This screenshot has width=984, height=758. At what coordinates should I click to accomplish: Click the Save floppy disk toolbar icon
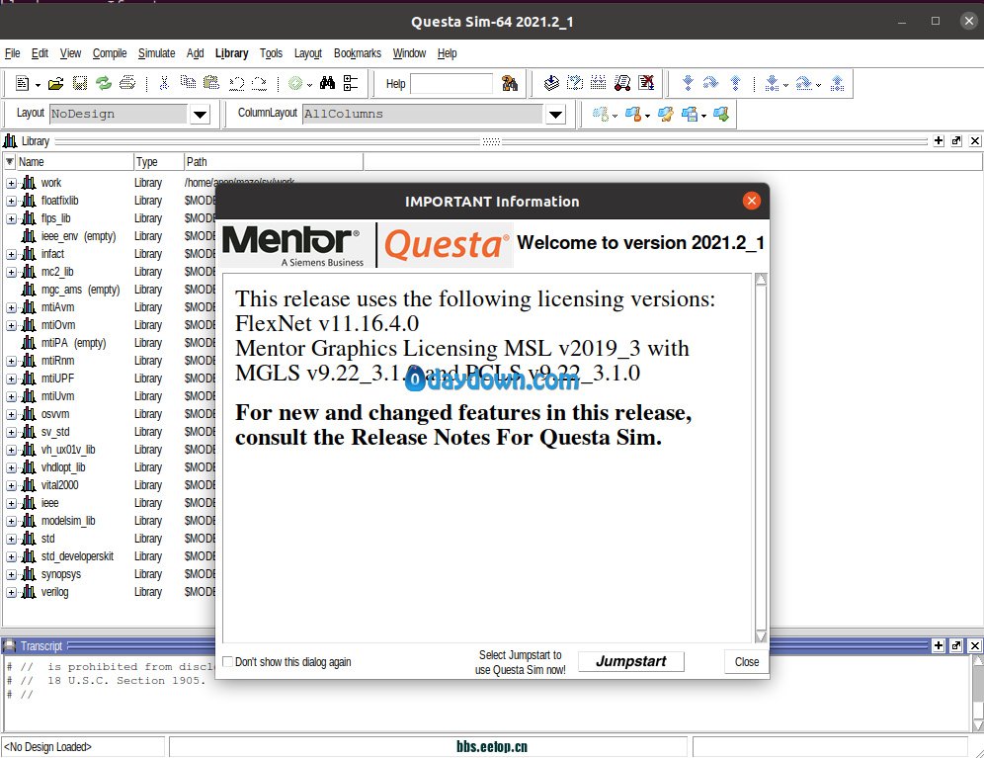tap(80, 83)
